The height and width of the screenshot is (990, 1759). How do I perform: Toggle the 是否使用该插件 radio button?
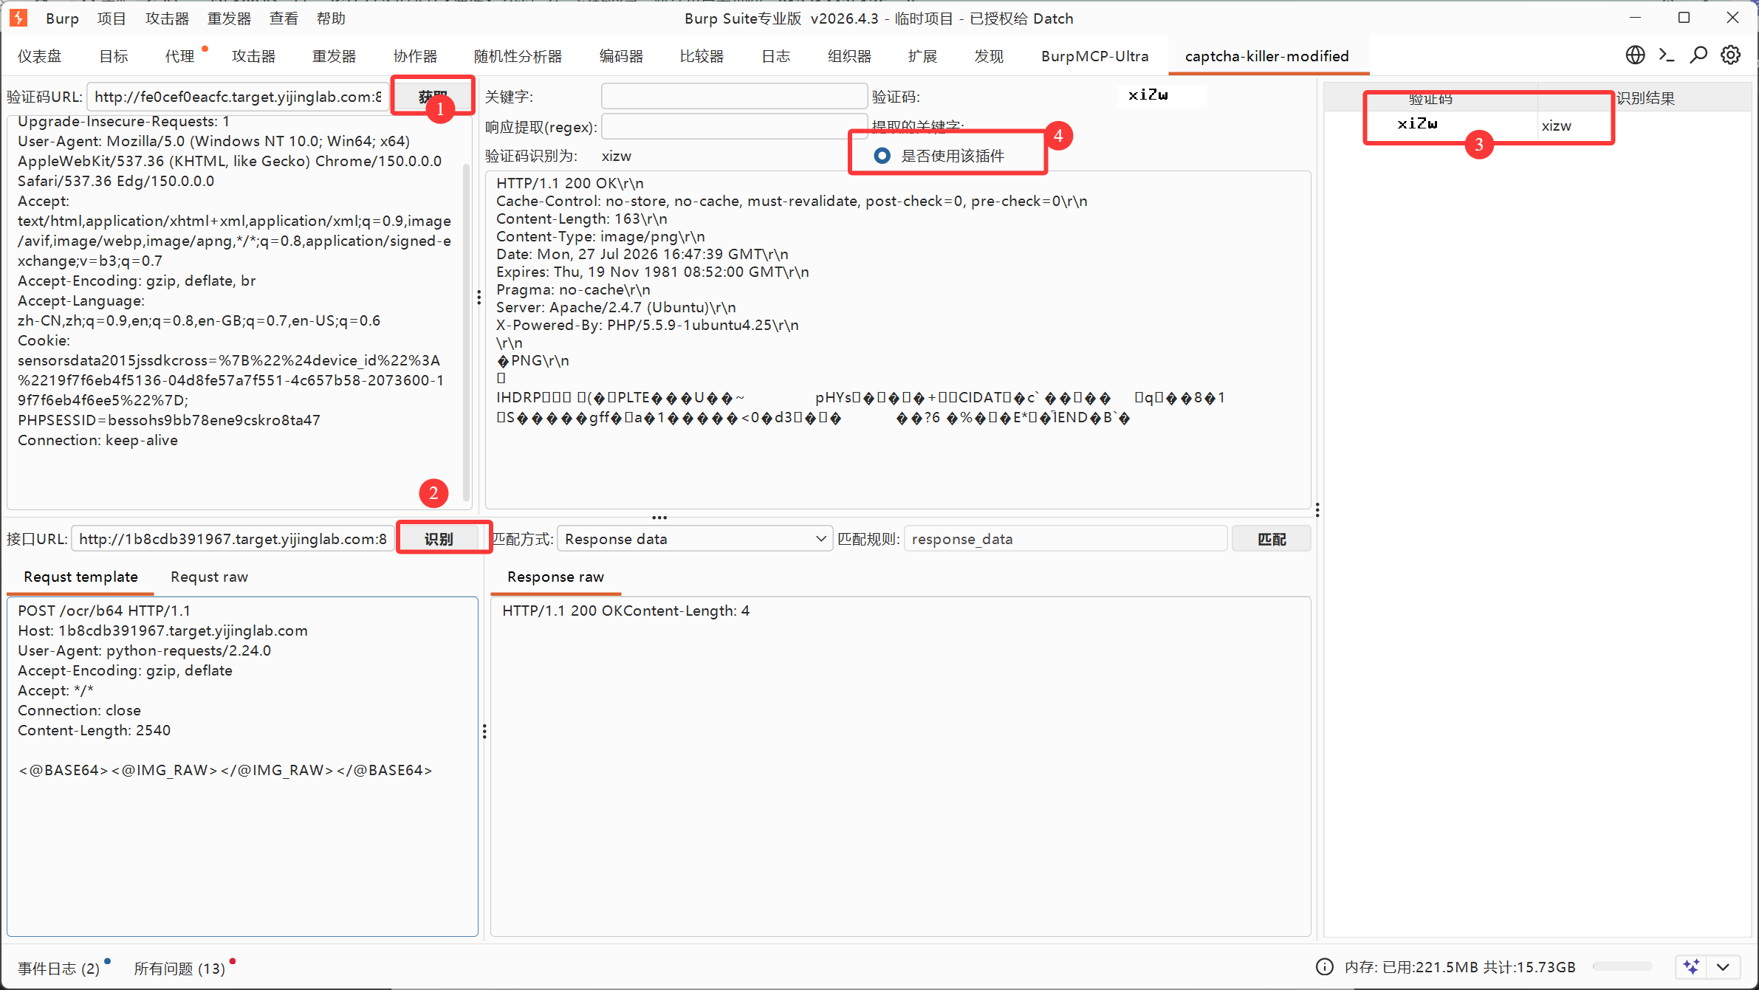[882, 156]
